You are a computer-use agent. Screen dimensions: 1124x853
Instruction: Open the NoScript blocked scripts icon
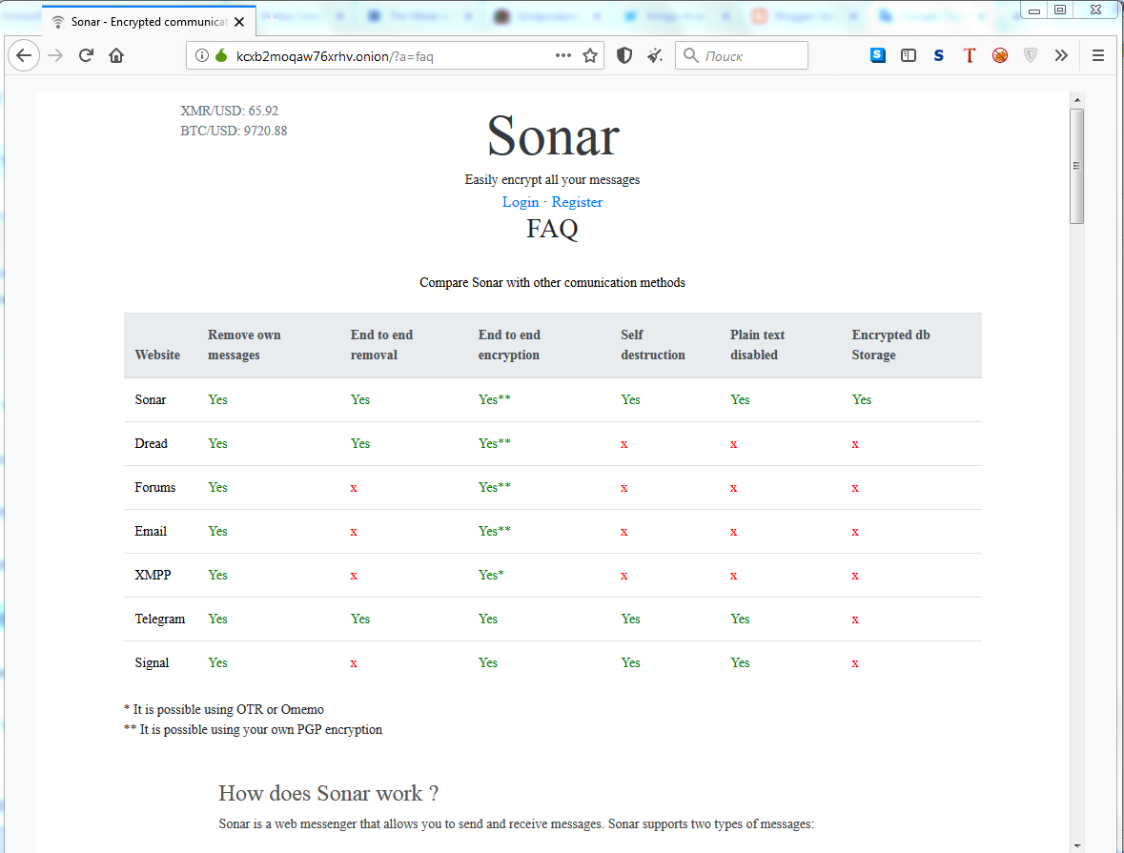tap(1000, 55)
